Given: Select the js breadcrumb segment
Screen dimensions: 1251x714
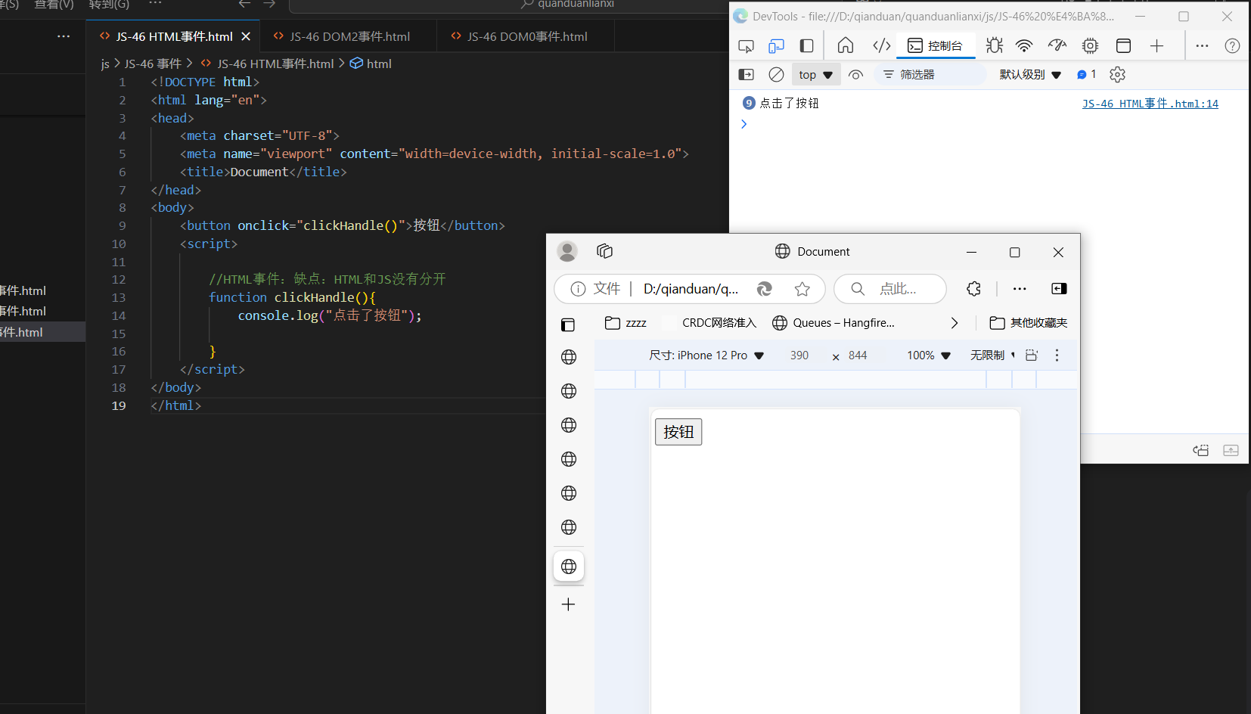Looking at the screenshot, I should (105, 64).
